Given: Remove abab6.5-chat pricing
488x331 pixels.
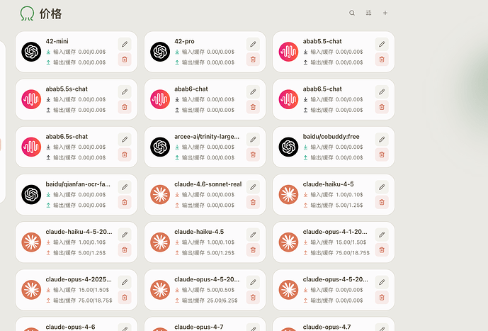Looking at the screenshot, I should click(x=382, y=107).
